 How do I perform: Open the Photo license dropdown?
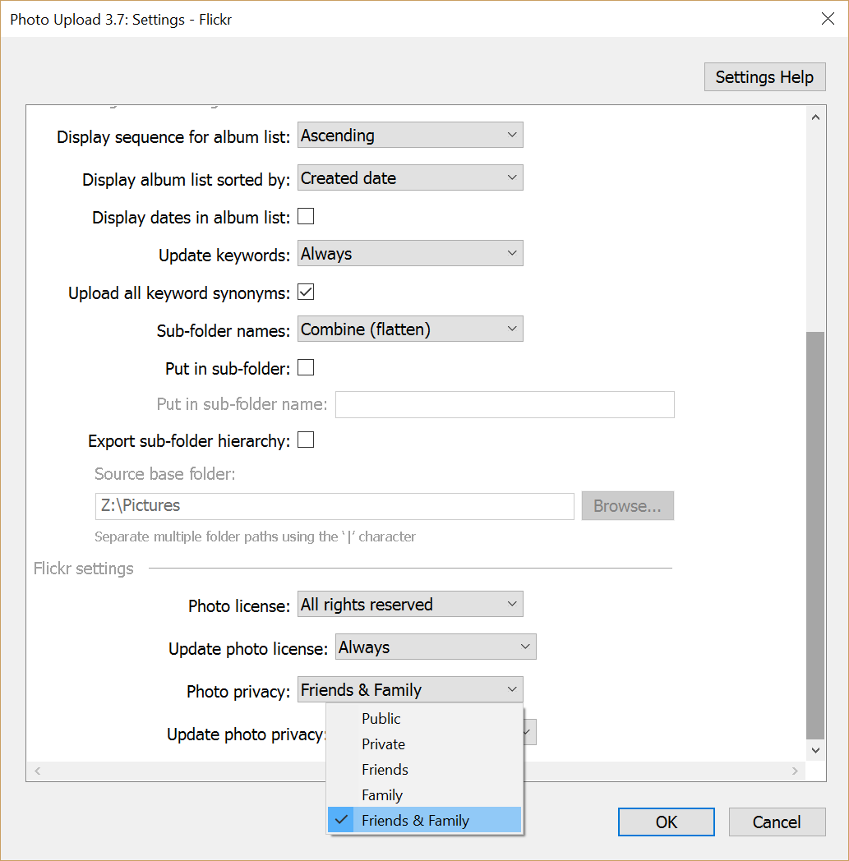tap(410, 605)
